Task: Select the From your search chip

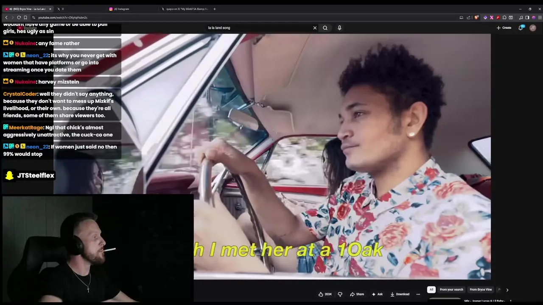Action: click(451, 290)
